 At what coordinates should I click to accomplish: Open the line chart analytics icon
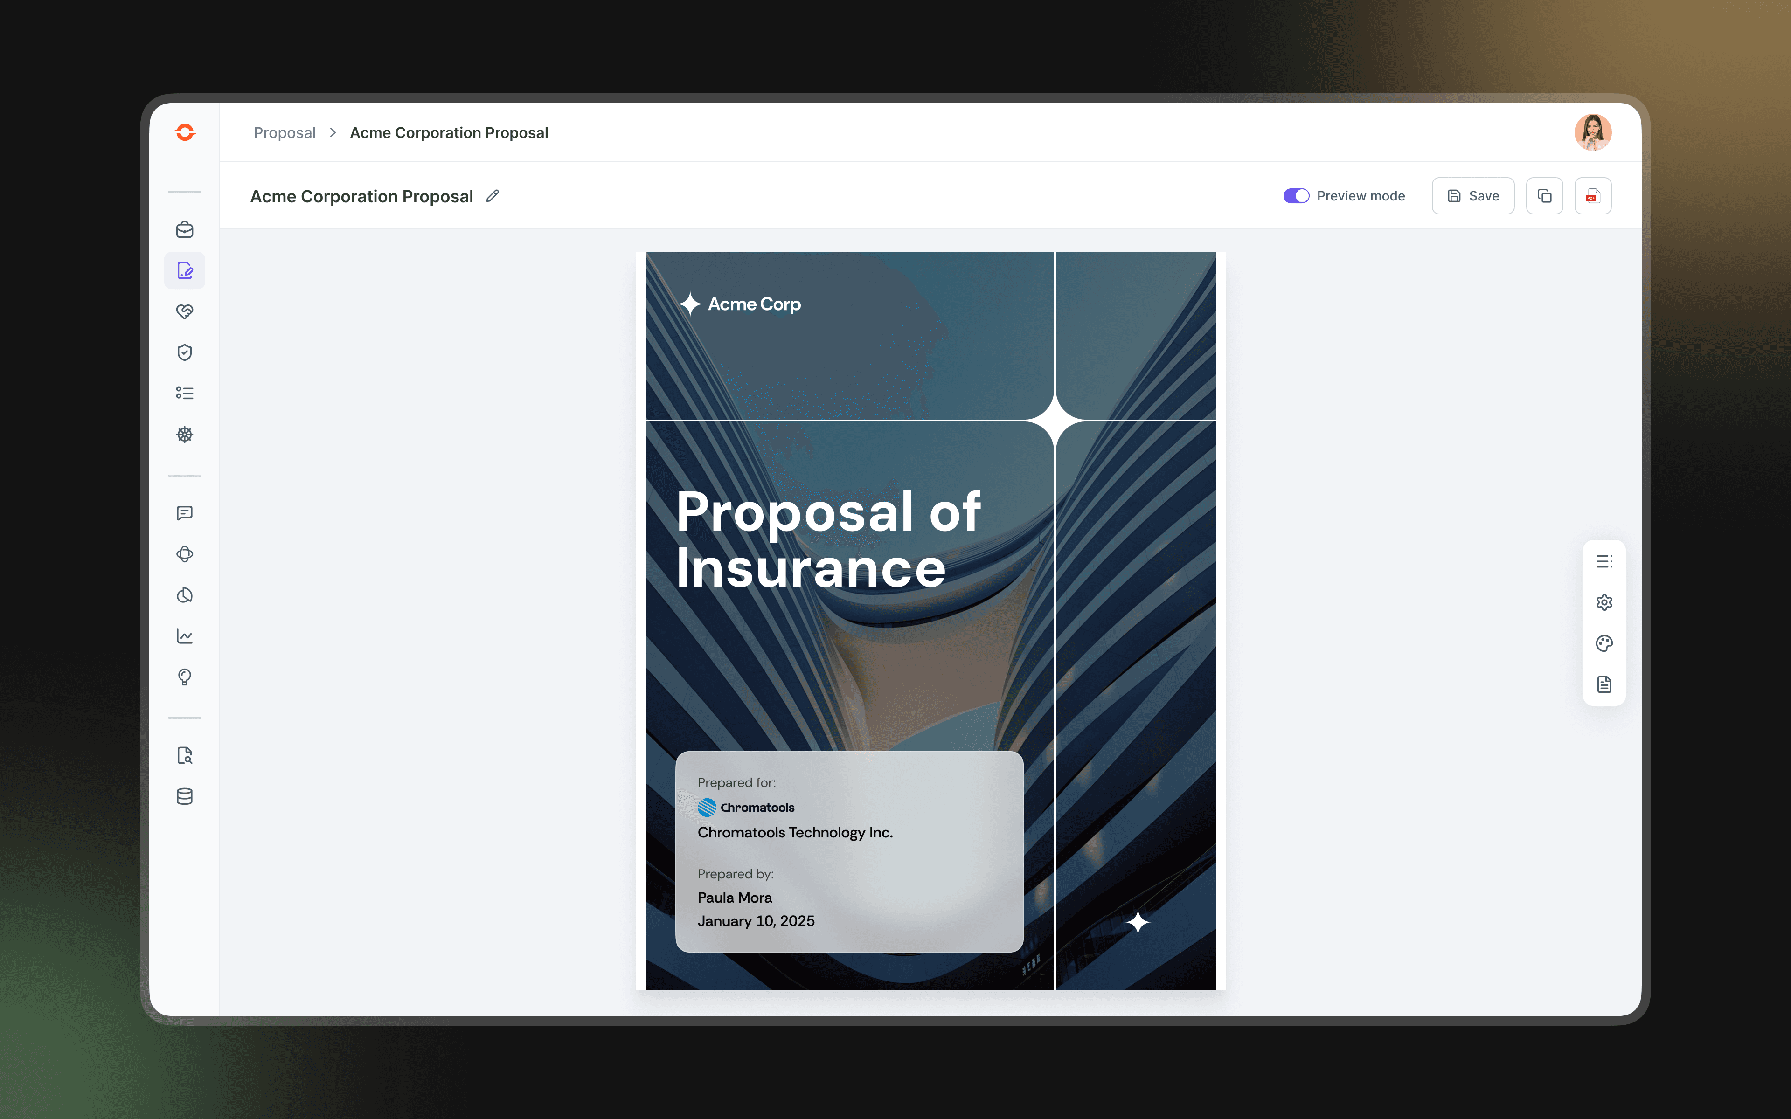click(184, 635)
